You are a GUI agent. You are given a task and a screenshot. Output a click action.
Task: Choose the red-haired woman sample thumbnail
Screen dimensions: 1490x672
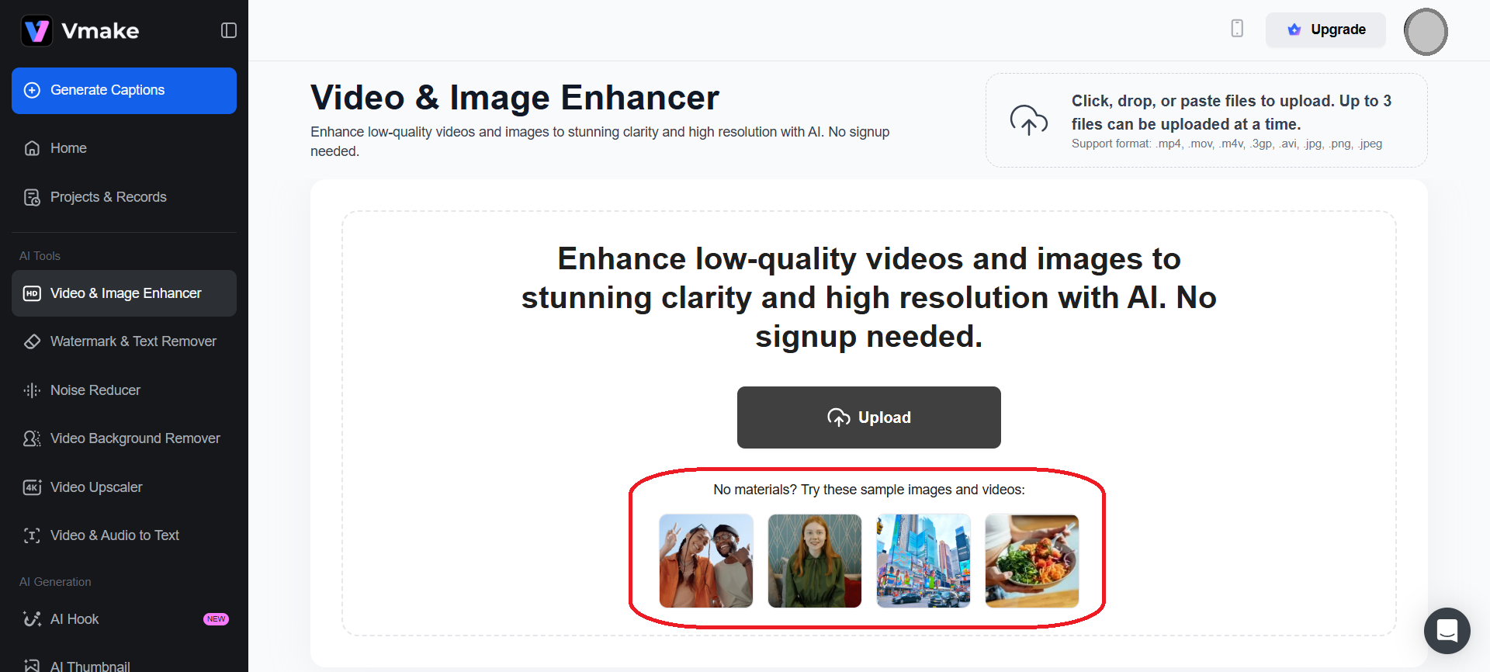pyautogui.click(x=814, y=560)
